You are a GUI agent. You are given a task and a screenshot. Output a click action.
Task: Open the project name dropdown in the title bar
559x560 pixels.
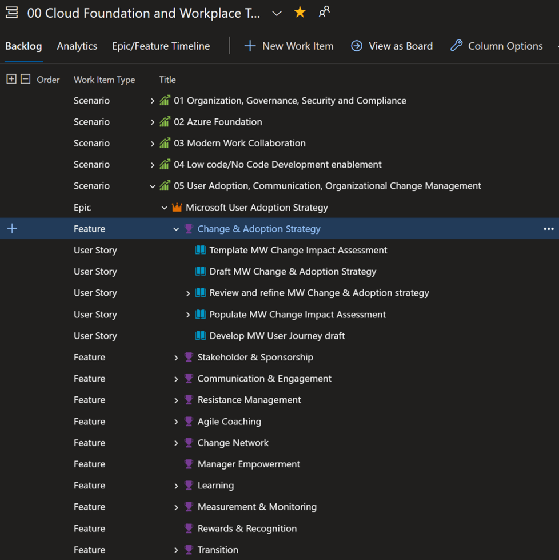pos(277,13)
